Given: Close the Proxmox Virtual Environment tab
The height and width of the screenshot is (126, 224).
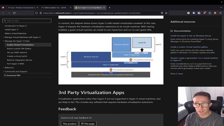Looking at the screenshot, I should [37, 8].
